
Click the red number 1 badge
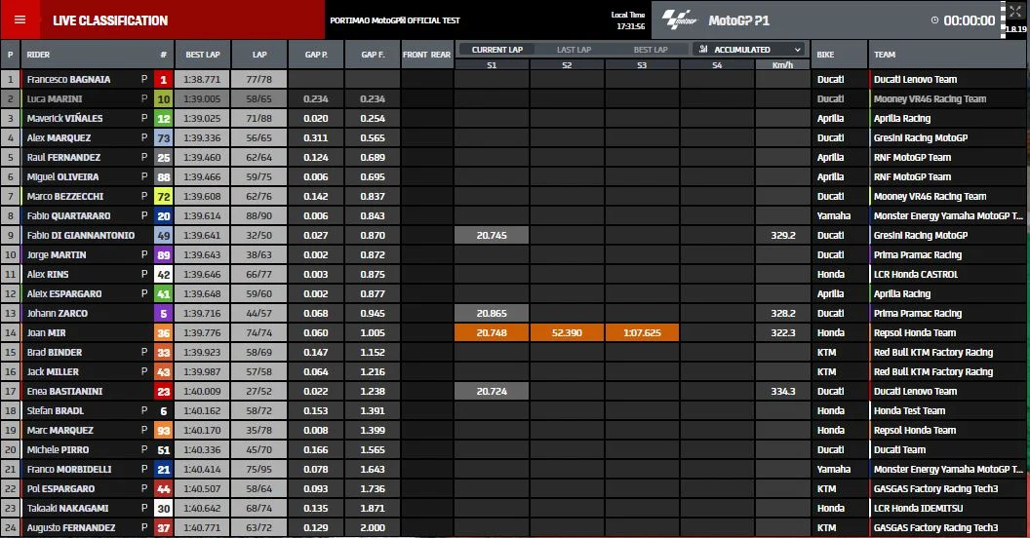pos(164,79)
